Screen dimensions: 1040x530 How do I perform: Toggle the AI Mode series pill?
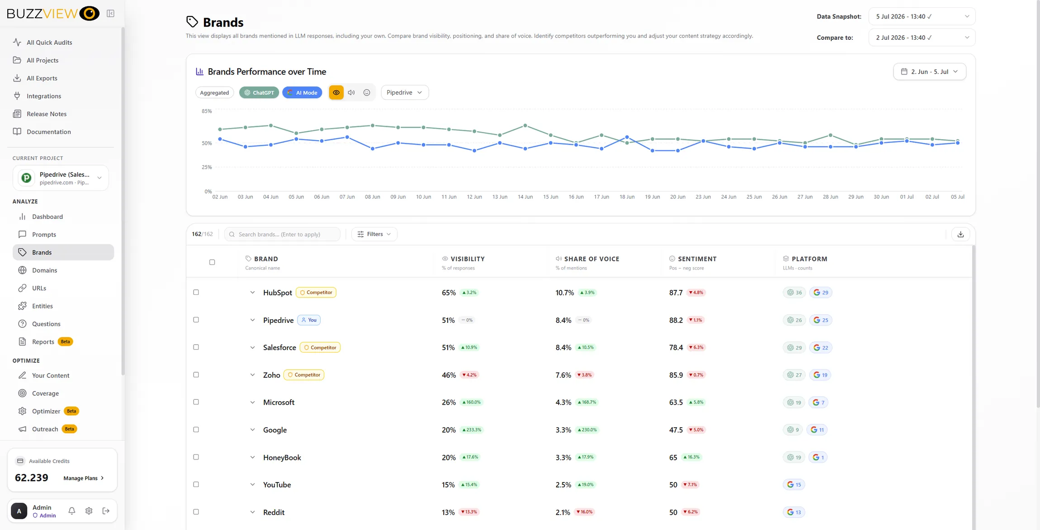pyautogui.click(x=302, y=92)
